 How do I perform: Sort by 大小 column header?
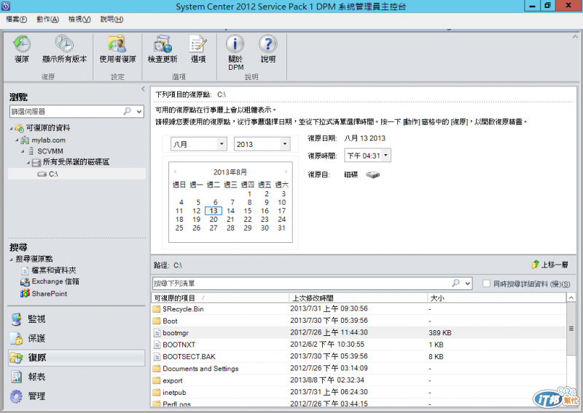point(497,298)
